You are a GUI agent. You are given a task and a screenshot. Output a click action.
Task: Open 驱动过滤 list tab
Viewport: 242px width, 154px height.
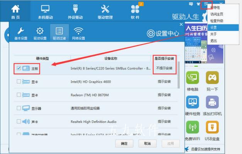(x=59, y=33)
